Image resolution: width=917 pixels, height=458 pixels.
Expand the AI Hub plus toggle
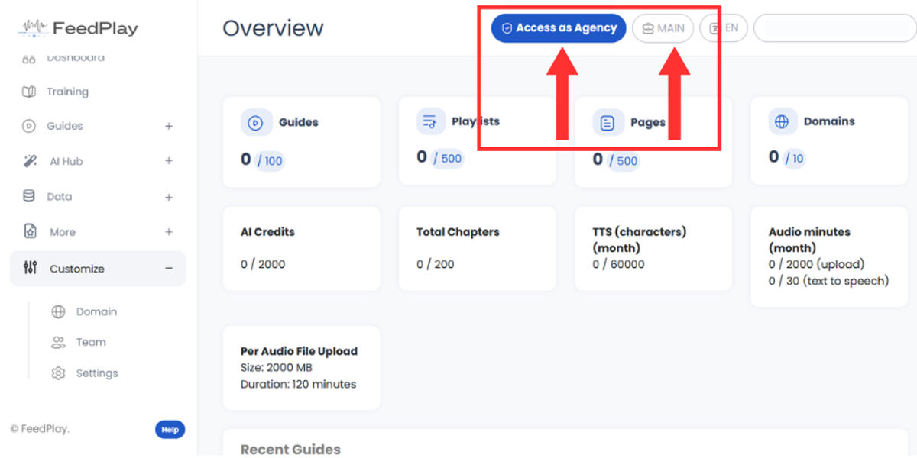[169, 161]
